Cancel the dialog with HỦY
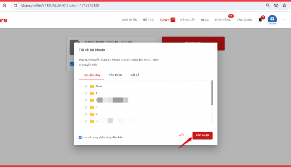This screenshot has width=291, height=167. click(181, 136)
